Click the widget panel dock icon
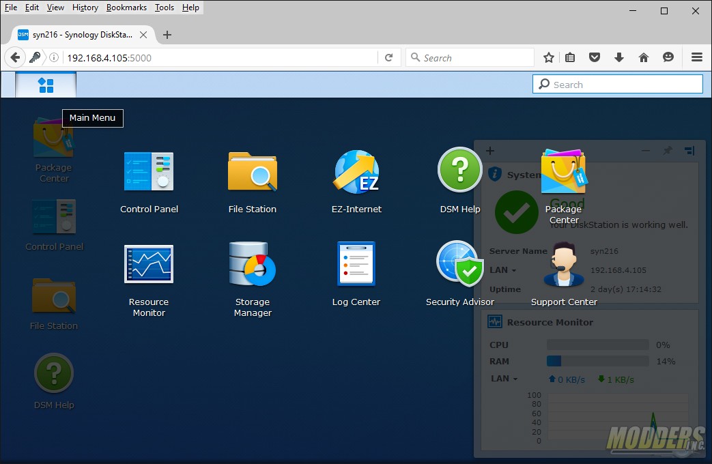The image size is (712, 464). coord(689,150)
